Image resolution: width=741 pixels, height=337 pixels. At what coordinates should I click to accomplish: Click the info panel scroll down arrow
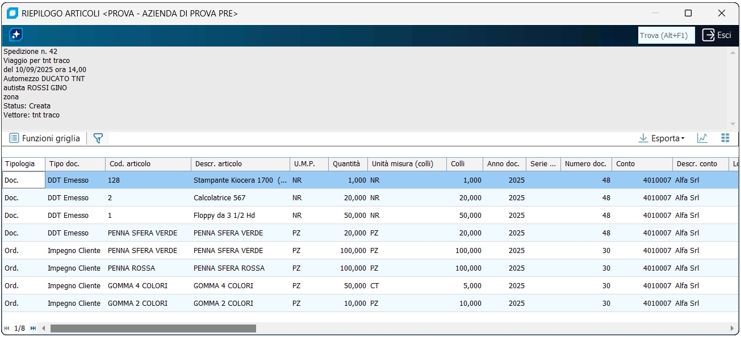click(732, 124)
